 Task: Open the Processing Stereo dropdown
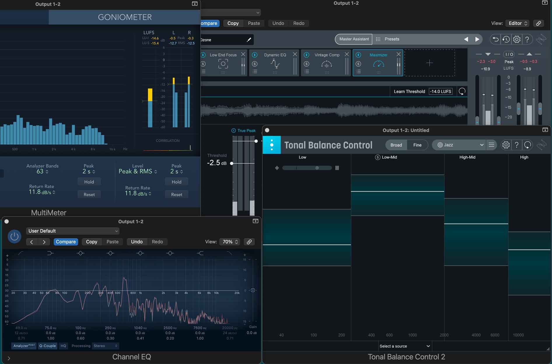[x=105, y=346]
